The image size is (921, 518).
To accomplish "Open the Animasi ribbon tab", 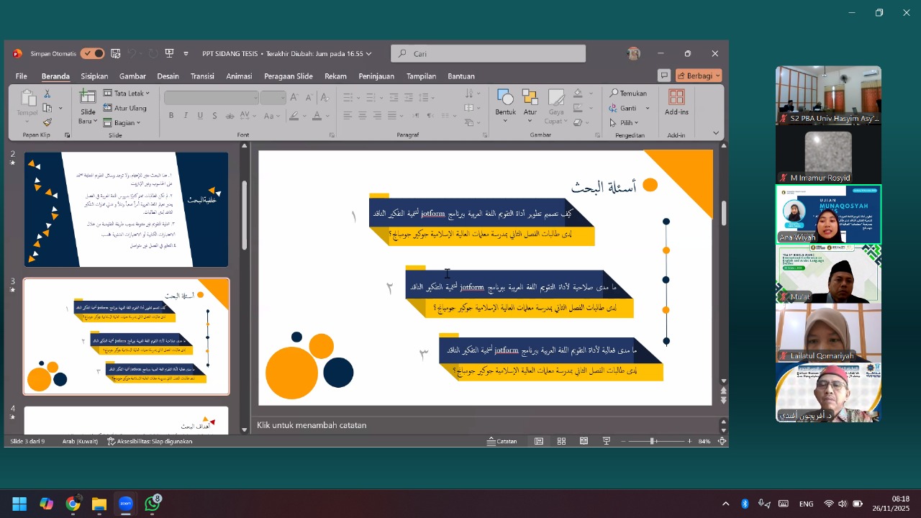I will tap(239, 76).
